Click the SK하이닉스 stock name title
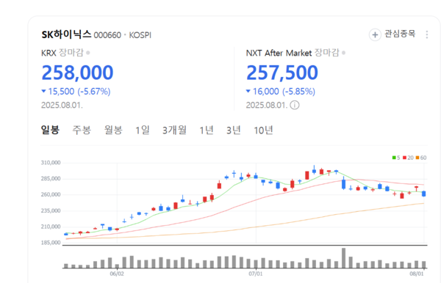The height and width of the screenshot is (283, 441). point(66,34)
